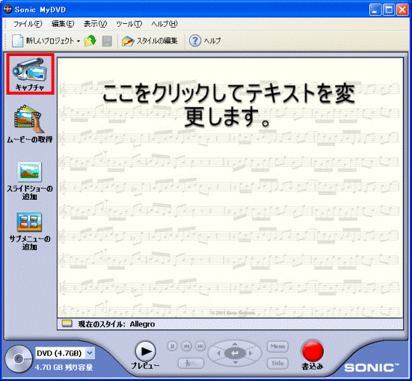Image resolution: width=412 pixels, height=381 pixels.
Task: Maximize the Sonic MyDVD window
Action: click(389, 10)
